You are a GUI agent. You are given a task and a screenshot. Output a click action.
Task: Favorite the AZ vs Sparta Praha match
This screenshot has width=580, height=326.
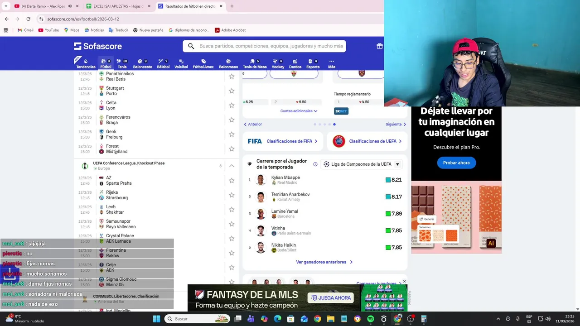pyautogui.click(x=232, y=181)
